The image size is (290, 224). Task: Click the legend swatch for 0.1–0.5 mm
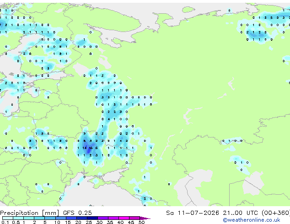pos(8,218)
